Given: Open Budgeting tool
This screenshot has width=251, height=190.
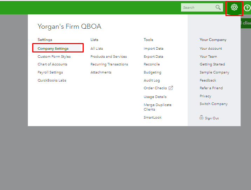Looking at the screenshot, I should [152, 72].
